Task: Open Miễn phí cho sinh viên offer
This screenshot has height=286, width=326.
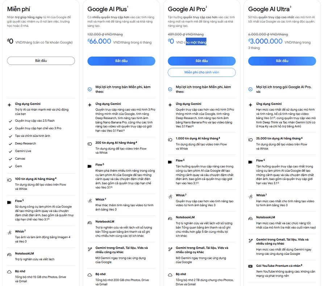Action: click(202, 72)
